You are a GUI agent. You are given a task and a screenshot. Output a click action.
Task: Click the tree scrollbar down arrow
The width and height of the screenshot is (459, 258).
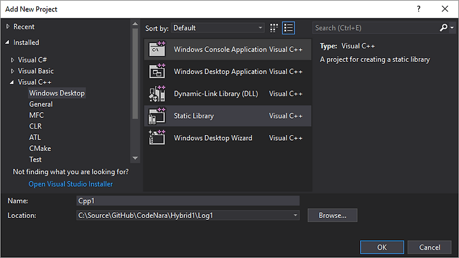135,158
